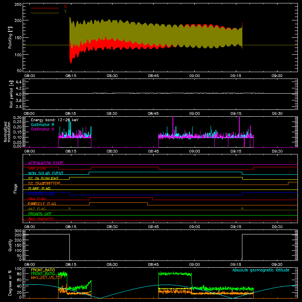Select the olive 'Y' legend label
This screenshot has width=302, height=302.
pos(65,12)
